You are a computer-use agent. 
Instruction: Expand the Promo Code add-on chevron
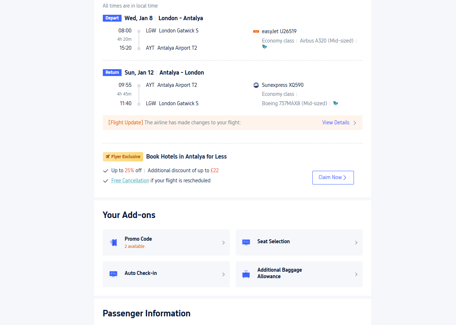pyautogui.click(x=223, y=243)
